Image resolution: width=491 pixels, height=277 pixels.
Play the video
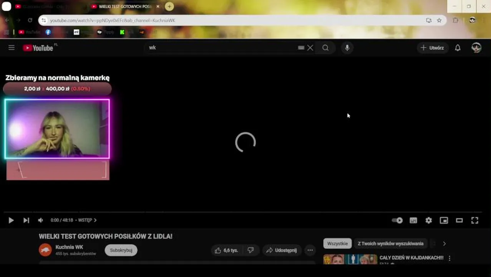(11, 220)
